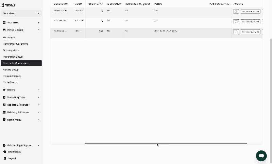Expand Batching & Printers chevron
Viewport: 272px width, 164px height.
(x=38, y=112)
